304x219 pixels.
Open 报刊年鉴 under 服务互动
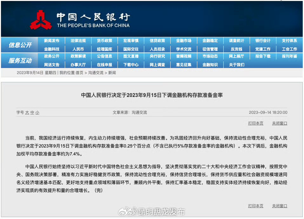click(289, 56)
